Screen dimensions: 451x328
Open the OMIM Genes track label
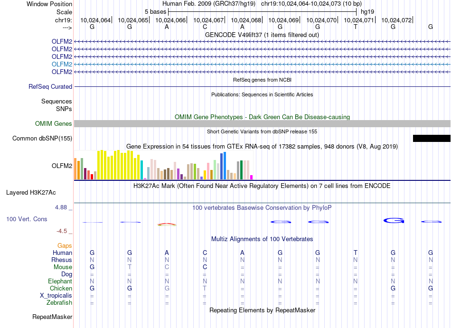click(54, 123)
